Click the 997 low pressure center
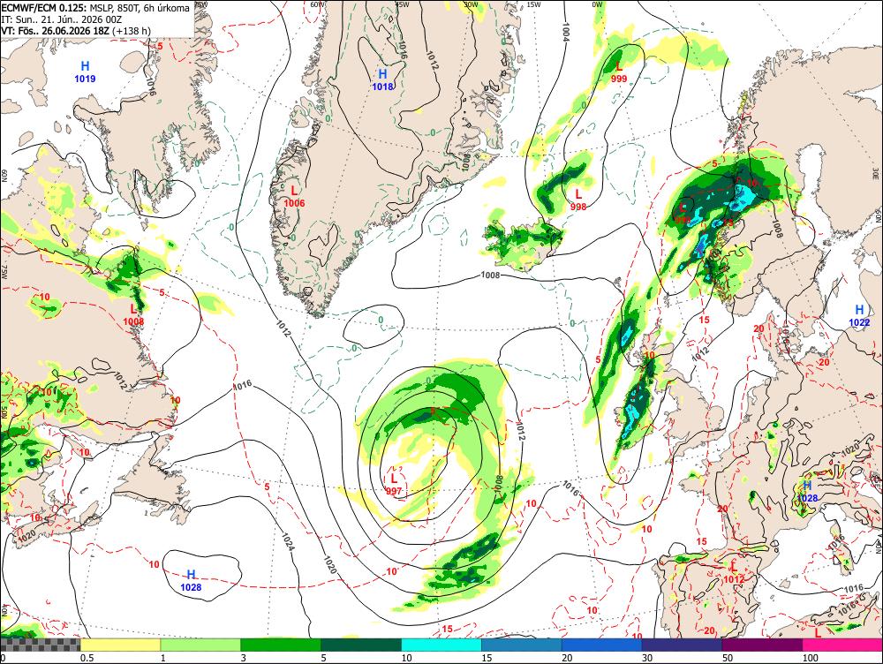Image resolution: width=883 pixels, height=664 pixels. 394,485
